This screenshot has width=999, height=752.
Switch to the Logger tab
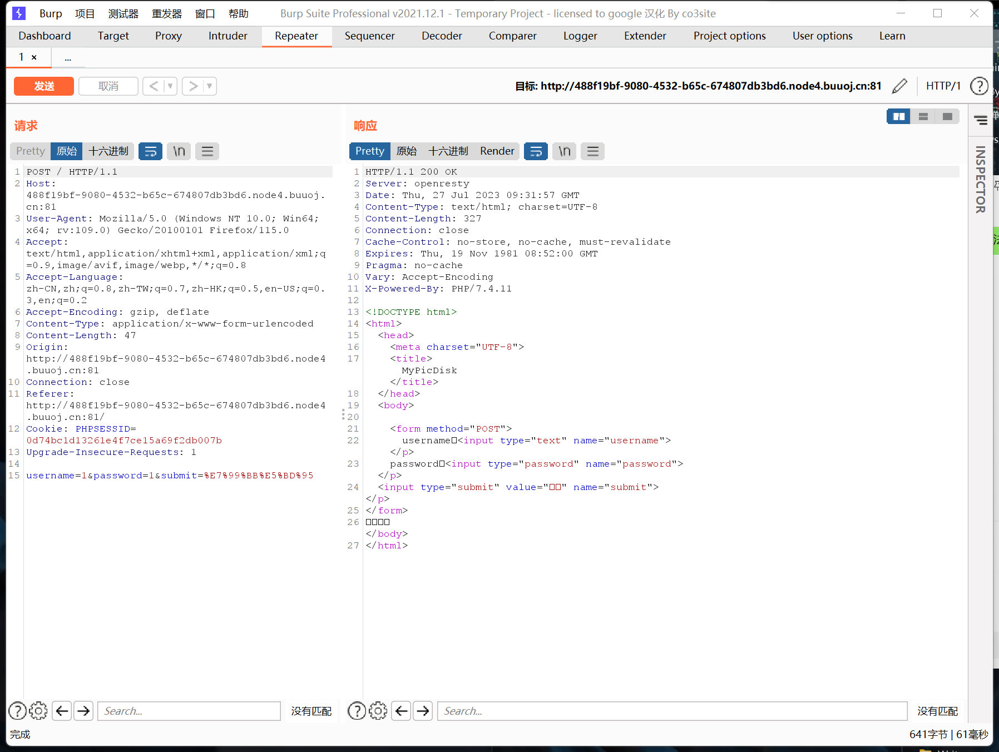[x=580, y=36]
